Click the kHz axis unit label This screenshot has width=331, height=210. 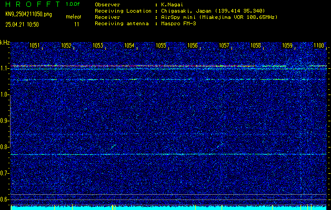5,43
